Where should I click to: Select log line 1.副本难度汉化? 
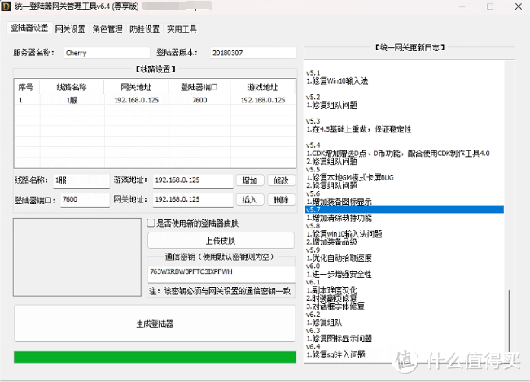coord(331,290)
